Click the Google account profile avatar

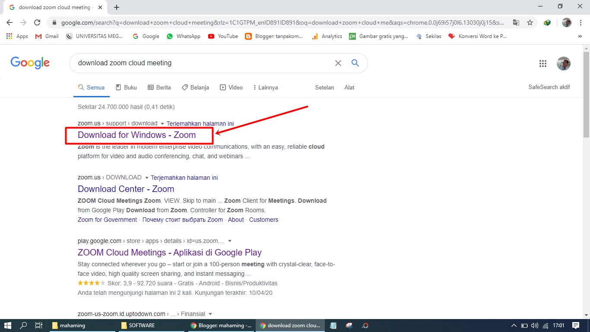(x=564, y=63)
